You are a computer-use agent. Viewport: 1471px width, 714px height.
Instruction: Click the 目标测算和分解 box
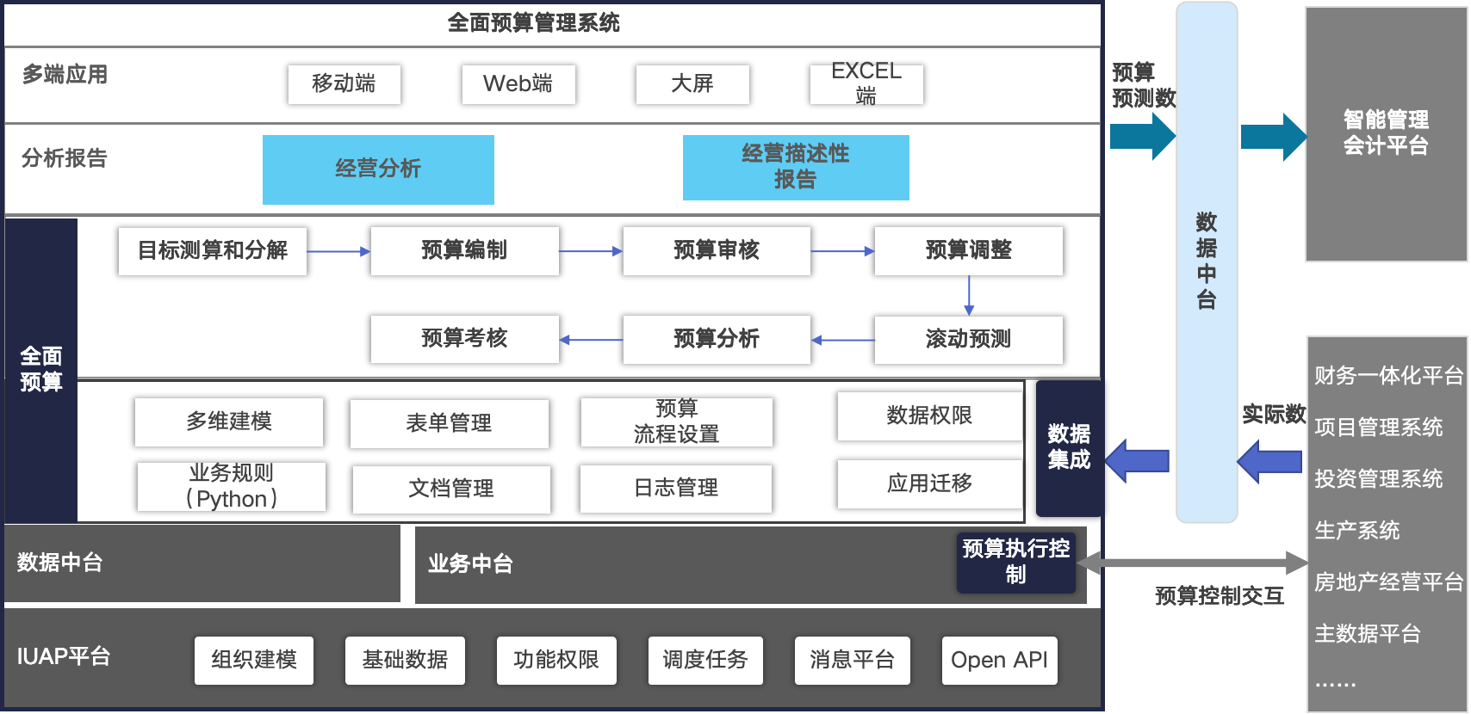coord(212,251)
